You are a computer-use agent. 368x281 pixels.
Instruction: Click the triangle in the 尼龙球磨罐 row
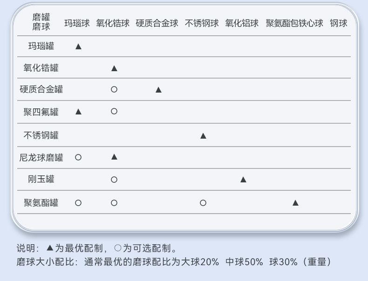pyautogui.click(x=114, y=157)
